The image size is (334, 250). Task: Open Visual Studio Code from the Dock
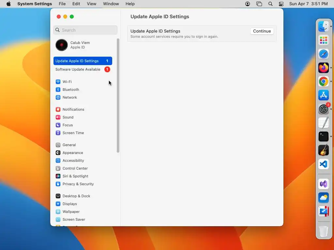point(323,164)
